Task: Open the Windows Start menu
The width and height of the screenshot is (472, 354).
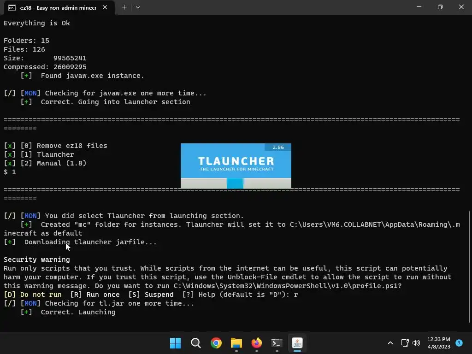Action: [x=175, y=343]
